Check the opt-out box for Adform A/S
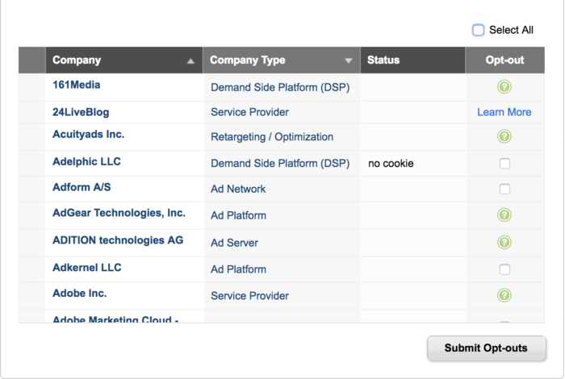 (504, 189)
